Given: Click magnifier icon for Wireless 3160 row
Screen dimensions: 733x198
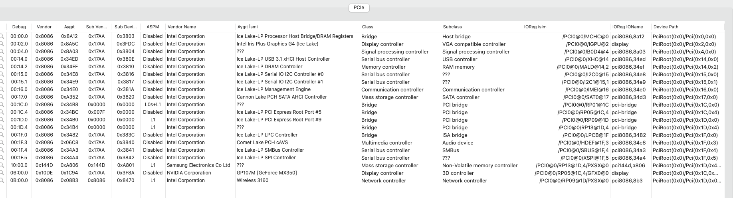Looking at the screenshot, I should [x=2, y=180].
